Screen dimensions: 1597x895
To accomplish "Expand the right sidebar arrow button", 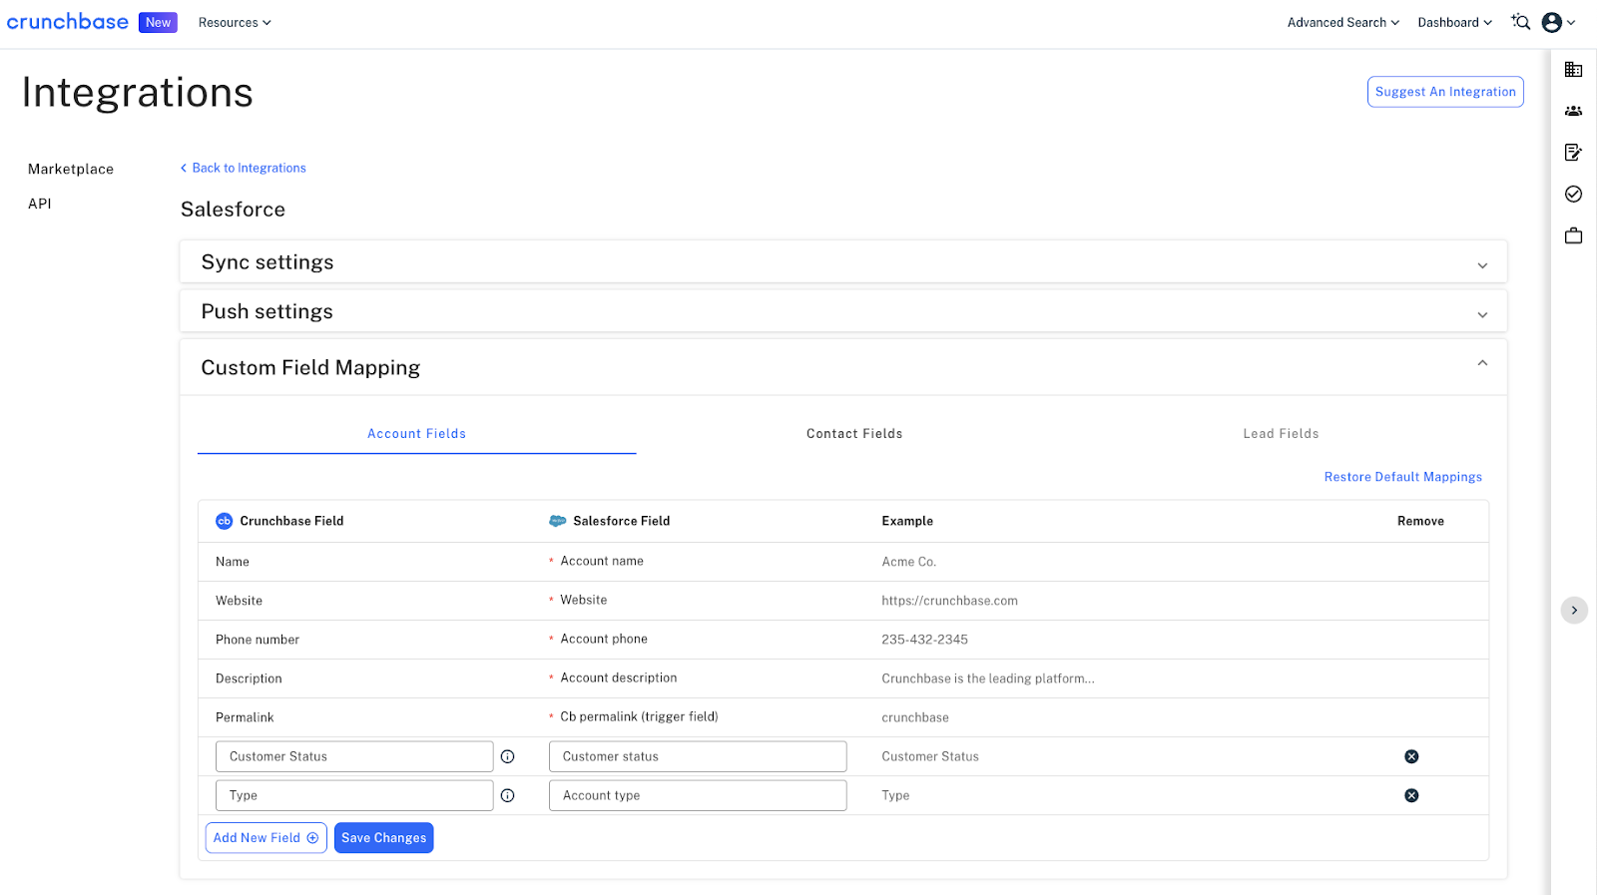I will click(1574, 610).
